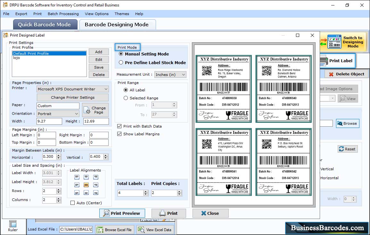Open Measurement Unit dropdown
The width and height of the screenshot is (370, 235).
(170, 75)
